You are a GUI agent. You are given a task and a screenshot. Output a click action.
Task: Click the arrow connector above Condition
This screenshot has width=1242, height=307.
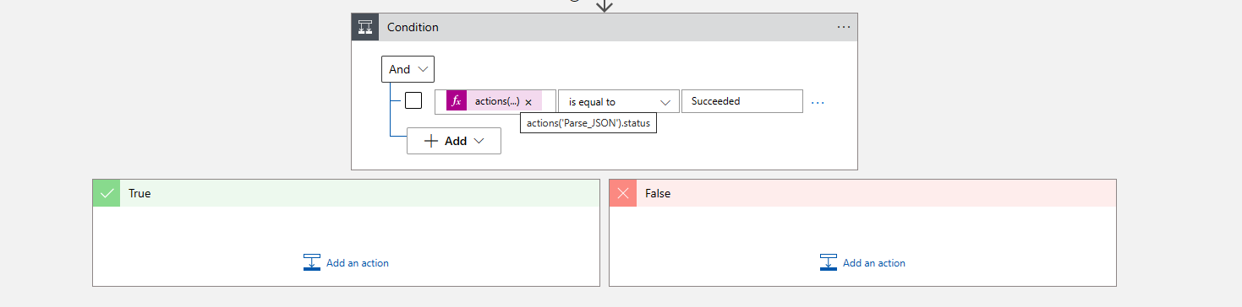[x=604, y=5]
